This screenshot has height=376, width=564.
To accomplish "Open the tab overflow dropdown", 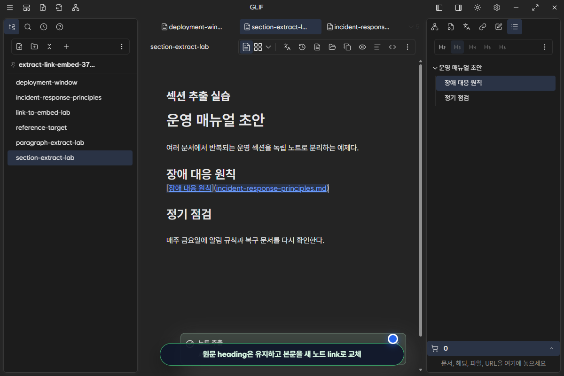I will (x=414, y=27).
